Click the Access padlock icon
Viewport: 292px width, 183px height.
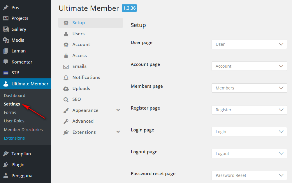tap(66, 56)
